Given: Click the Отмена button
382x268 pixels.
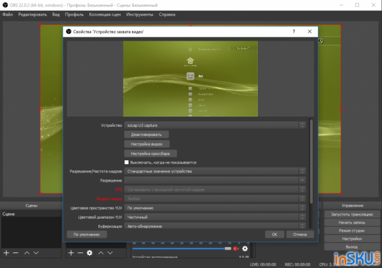Looking at the screenshot, I should click(300, 235).
